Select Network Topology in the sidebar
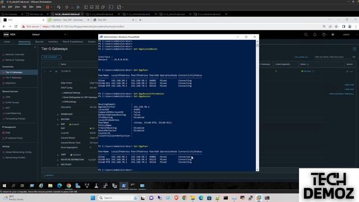This screenshot has width=359, height=202. coord(15,60)
